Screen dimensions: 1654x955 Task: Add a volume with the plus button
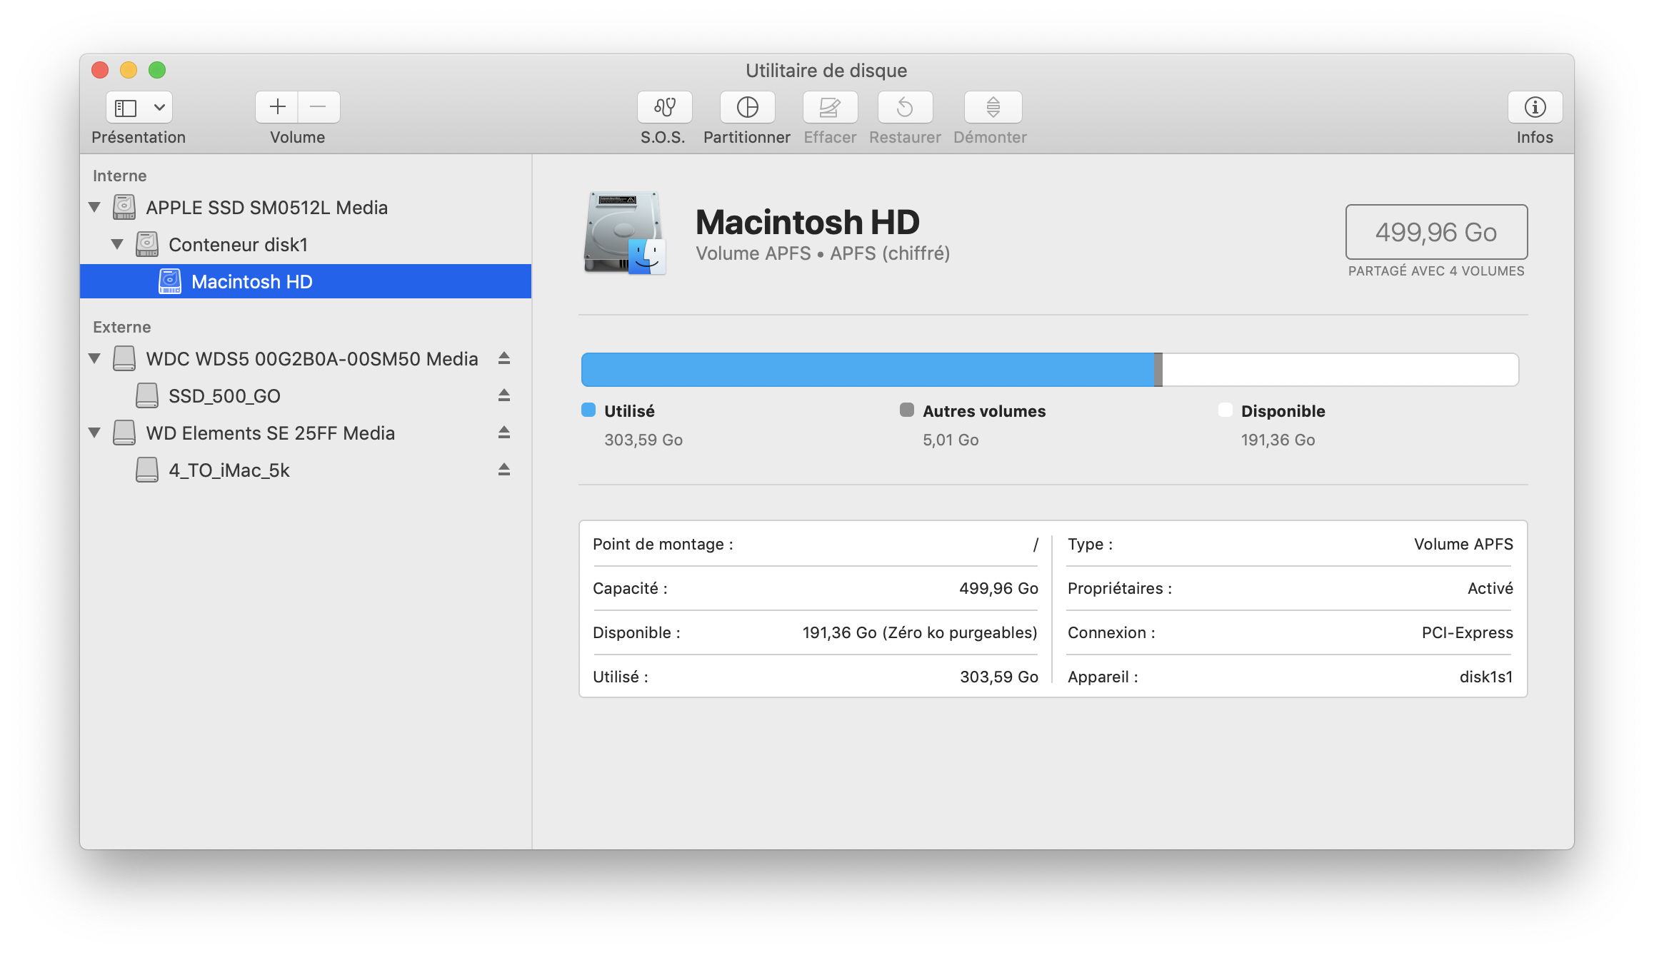277,107
